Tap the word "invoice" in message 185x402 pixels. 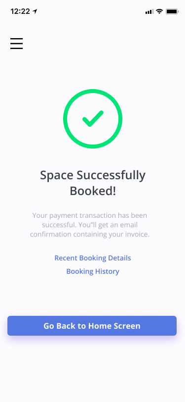coord(138,234)
